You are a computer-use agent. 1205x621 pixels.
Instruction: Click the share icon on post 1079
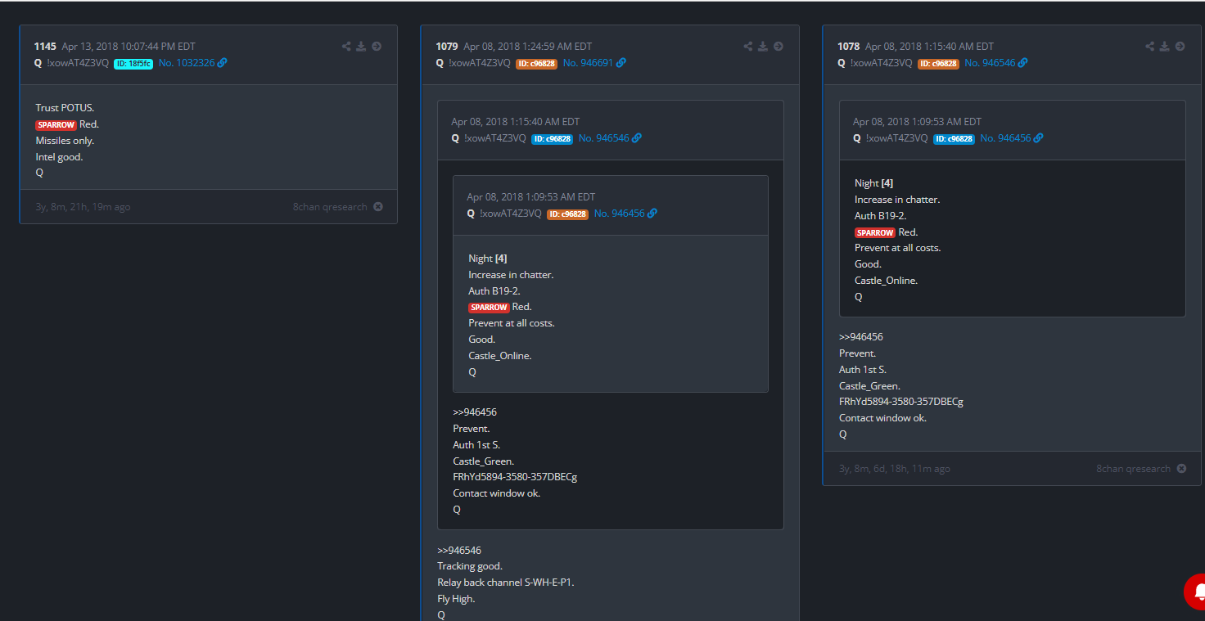[748, 47]
